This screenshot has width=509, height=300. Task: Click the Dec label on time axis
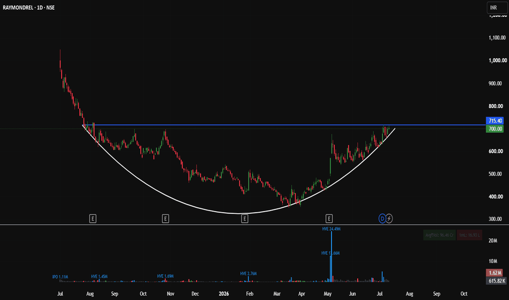click(x=195, y=294)
